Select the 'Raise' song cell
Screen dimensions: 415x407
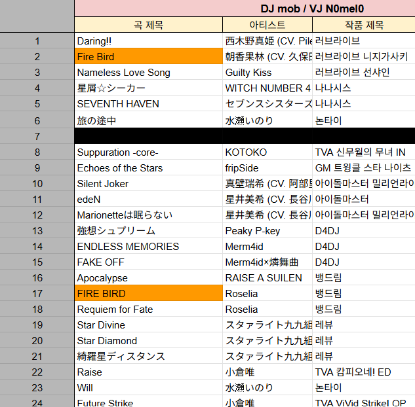[148, 372]
